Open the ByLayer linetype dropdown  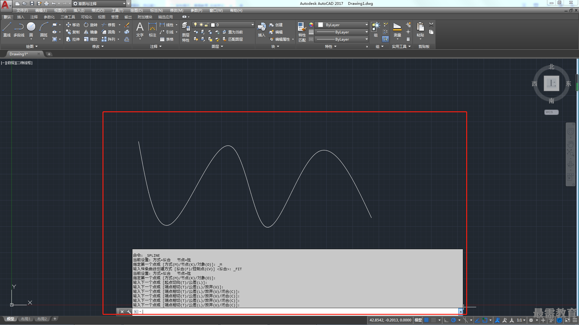coord(342,39)
